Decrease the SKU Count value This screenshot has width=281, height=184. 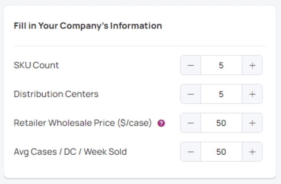(191, 65)
